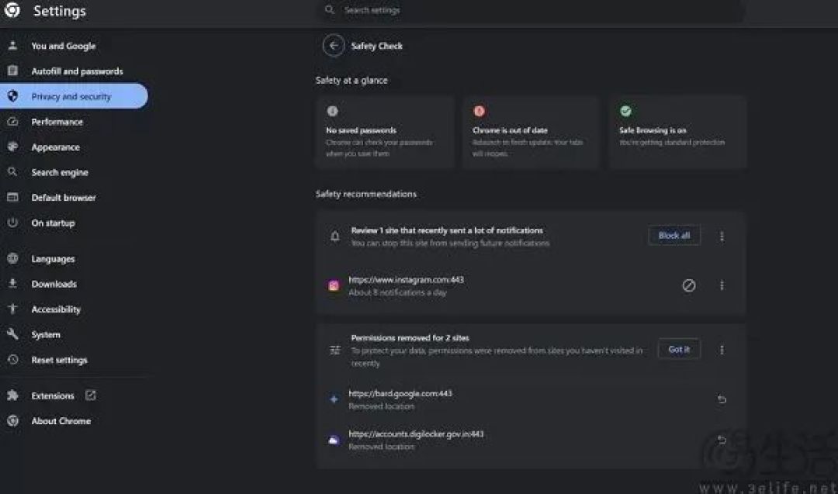Screen dimensions: 838x494
Task: Open more options for the instagram.com row
Action: 722,285
